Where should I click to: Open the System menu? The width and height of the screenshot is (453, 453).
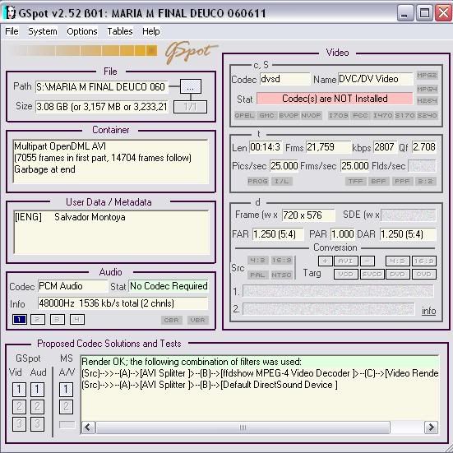pos(43,31)
